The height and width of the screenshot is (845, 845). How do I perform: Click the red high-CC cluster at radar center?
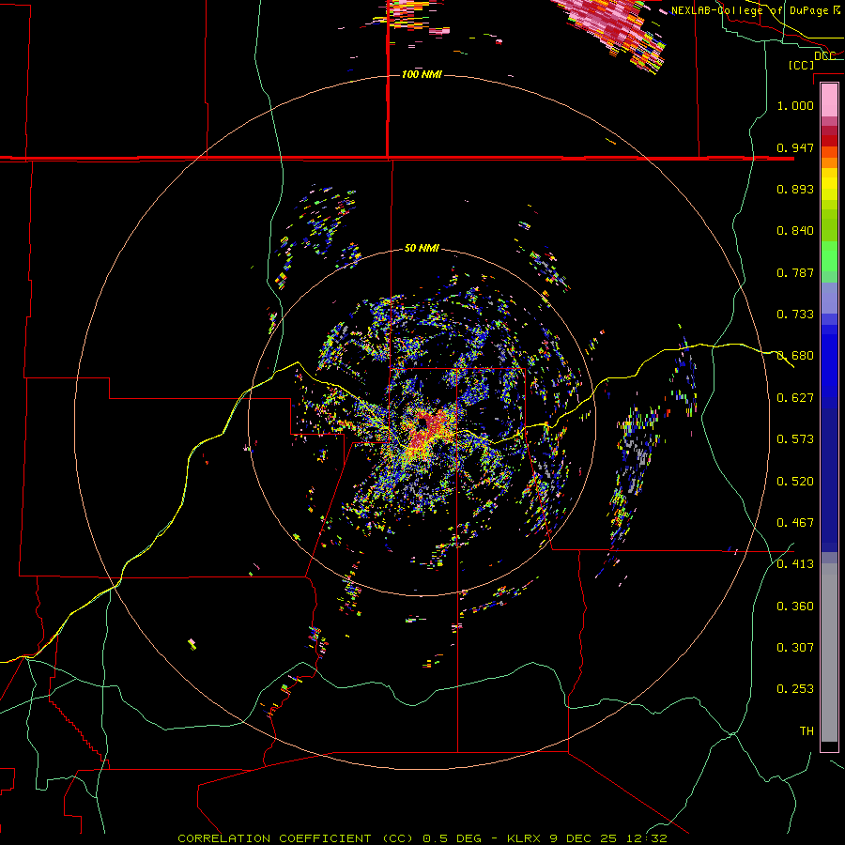click(429, 430)
